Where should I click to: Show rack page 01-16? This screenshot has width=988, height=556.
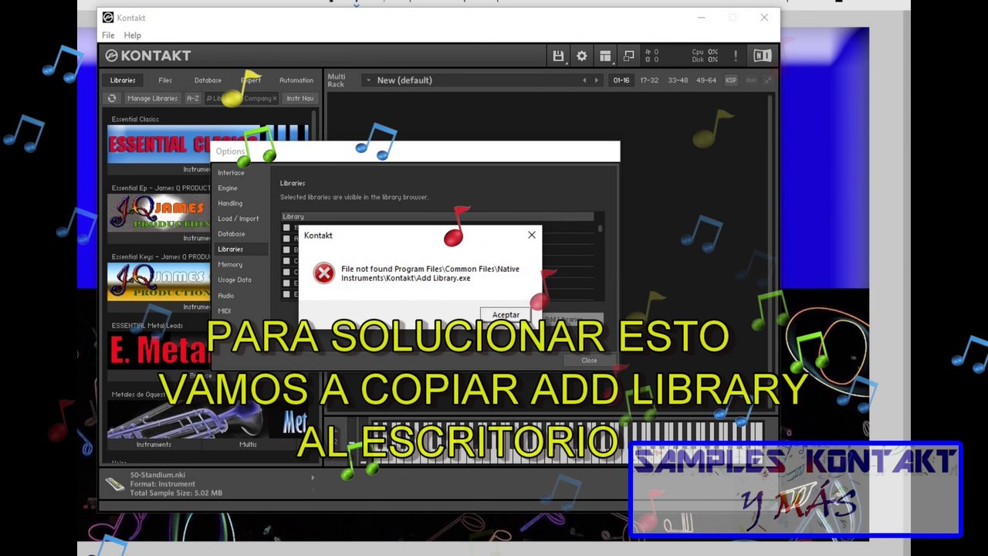[x=621, y=80]
